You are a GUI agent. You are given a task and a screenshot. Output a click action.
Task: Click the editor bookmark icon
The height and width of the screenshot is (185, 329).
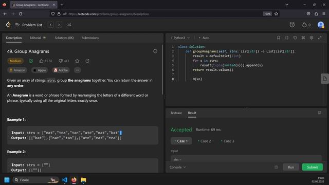point(279,38)
